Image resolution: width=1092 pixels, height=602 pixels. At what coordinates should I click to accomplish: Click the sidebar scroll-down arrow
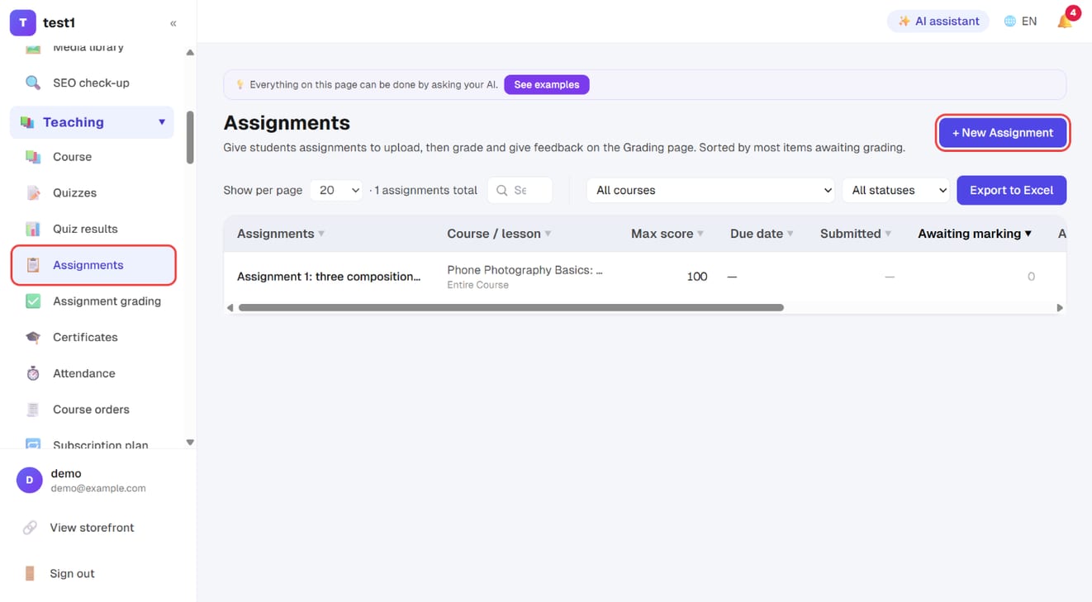click(190, 443)
